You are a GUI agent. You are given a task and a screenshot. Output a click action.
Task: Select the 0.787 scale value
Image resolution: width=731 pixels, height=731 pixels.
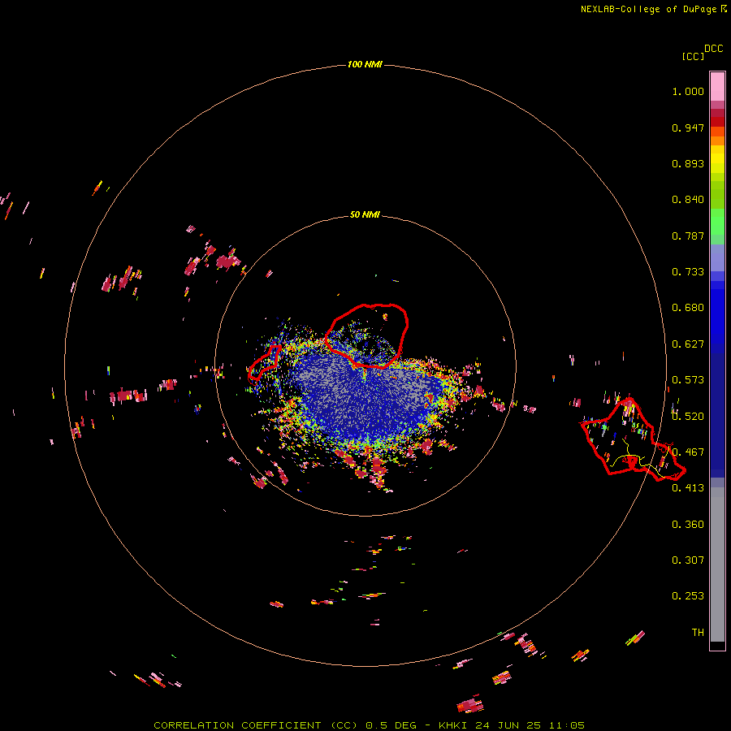tap(688, 236)
